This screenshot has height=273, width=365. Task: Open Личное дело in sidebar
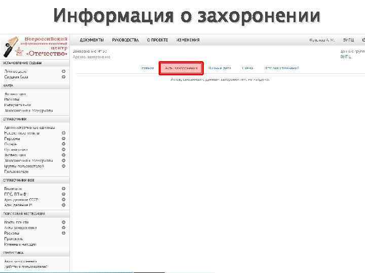coord(16,71)
